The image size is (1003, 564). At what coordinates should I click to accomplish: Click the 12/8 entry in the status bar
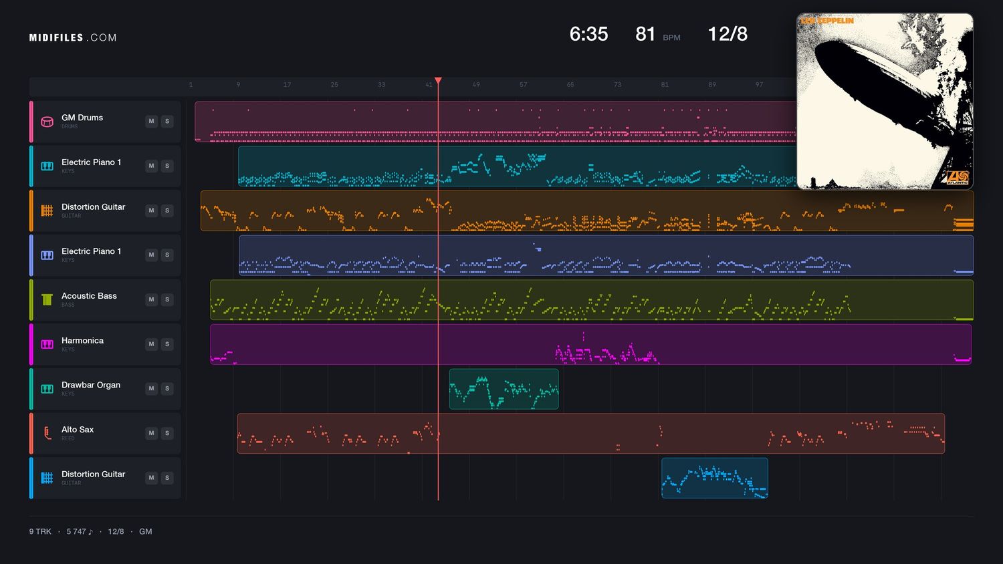(x=116, y=532)
